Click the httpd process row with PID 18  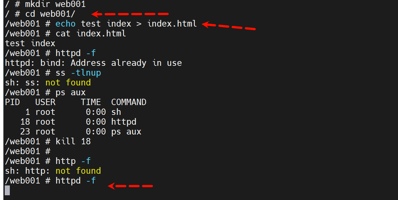pos(78,122)
